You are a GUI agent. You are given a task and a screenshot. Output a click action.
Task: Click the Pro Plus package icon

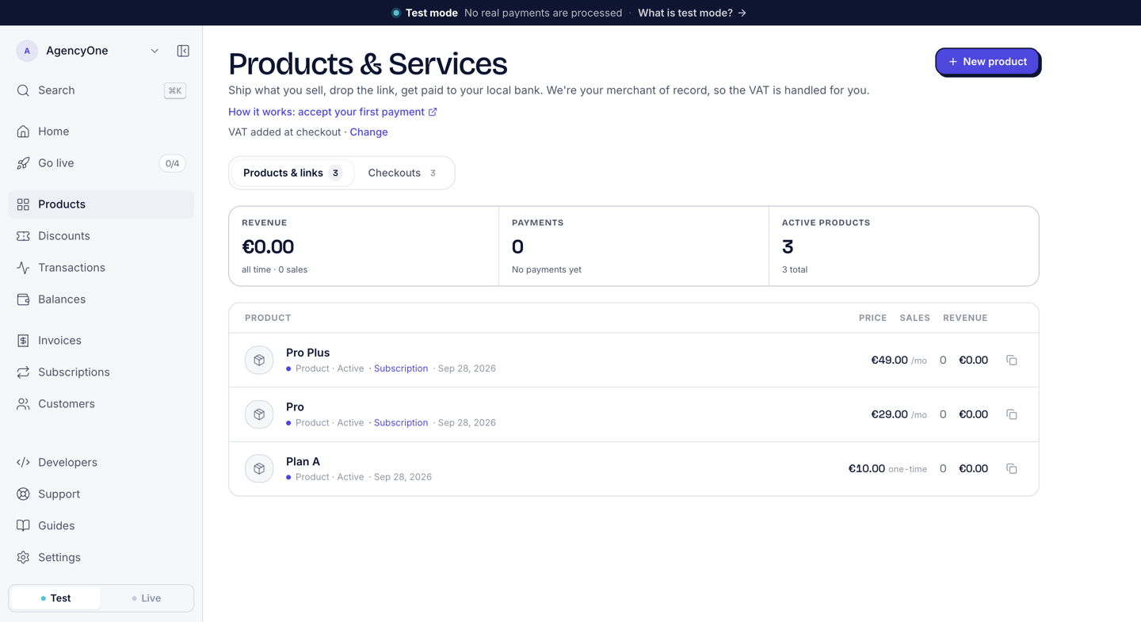pos(259,361)
